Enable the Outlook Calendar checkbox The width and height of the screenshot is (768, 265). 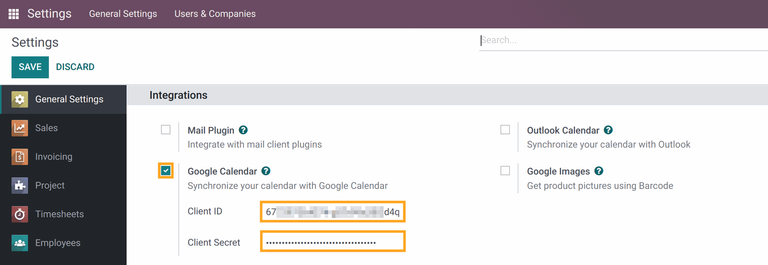[505, 130]
